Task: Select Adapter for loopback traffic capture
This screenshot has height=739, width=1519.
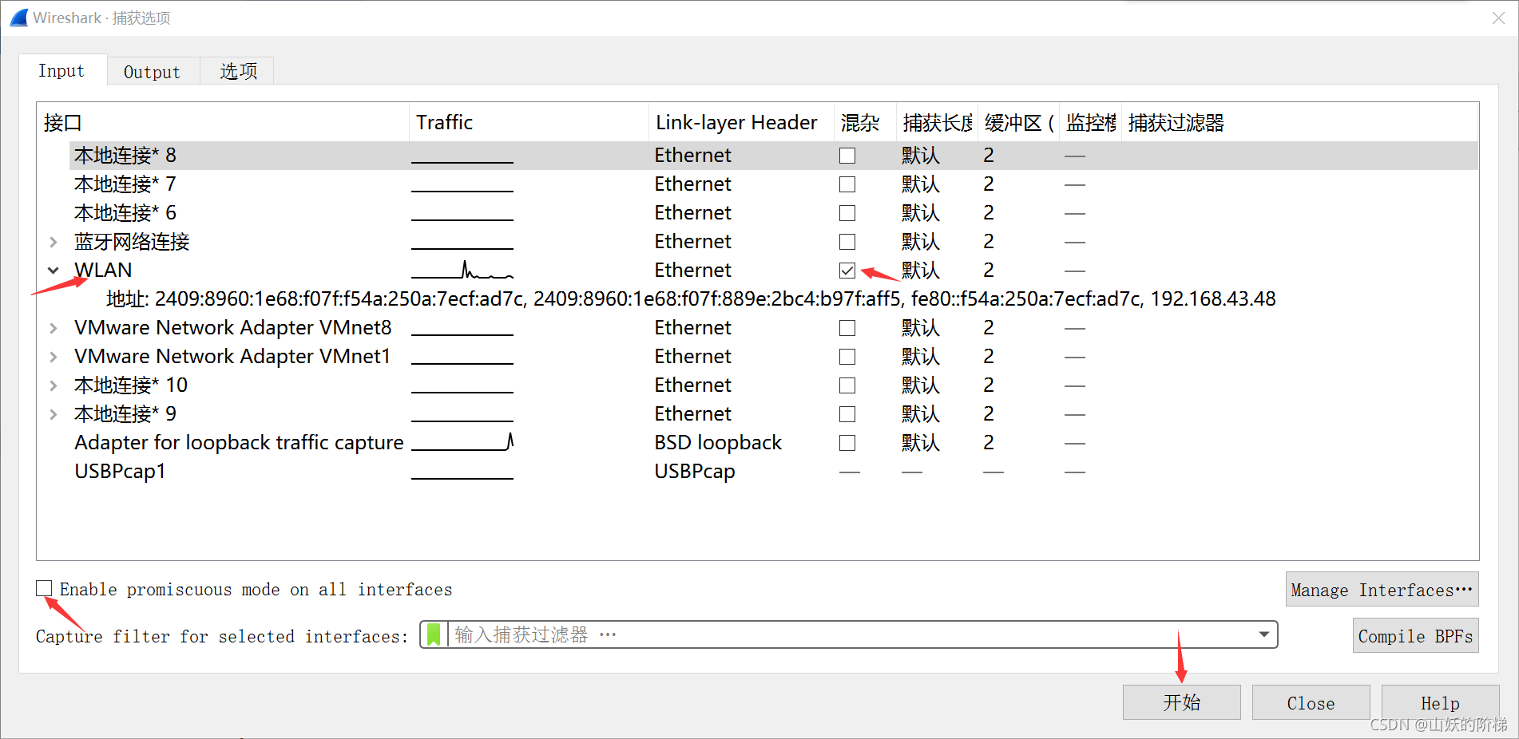Action: click(x=239, y=443)
